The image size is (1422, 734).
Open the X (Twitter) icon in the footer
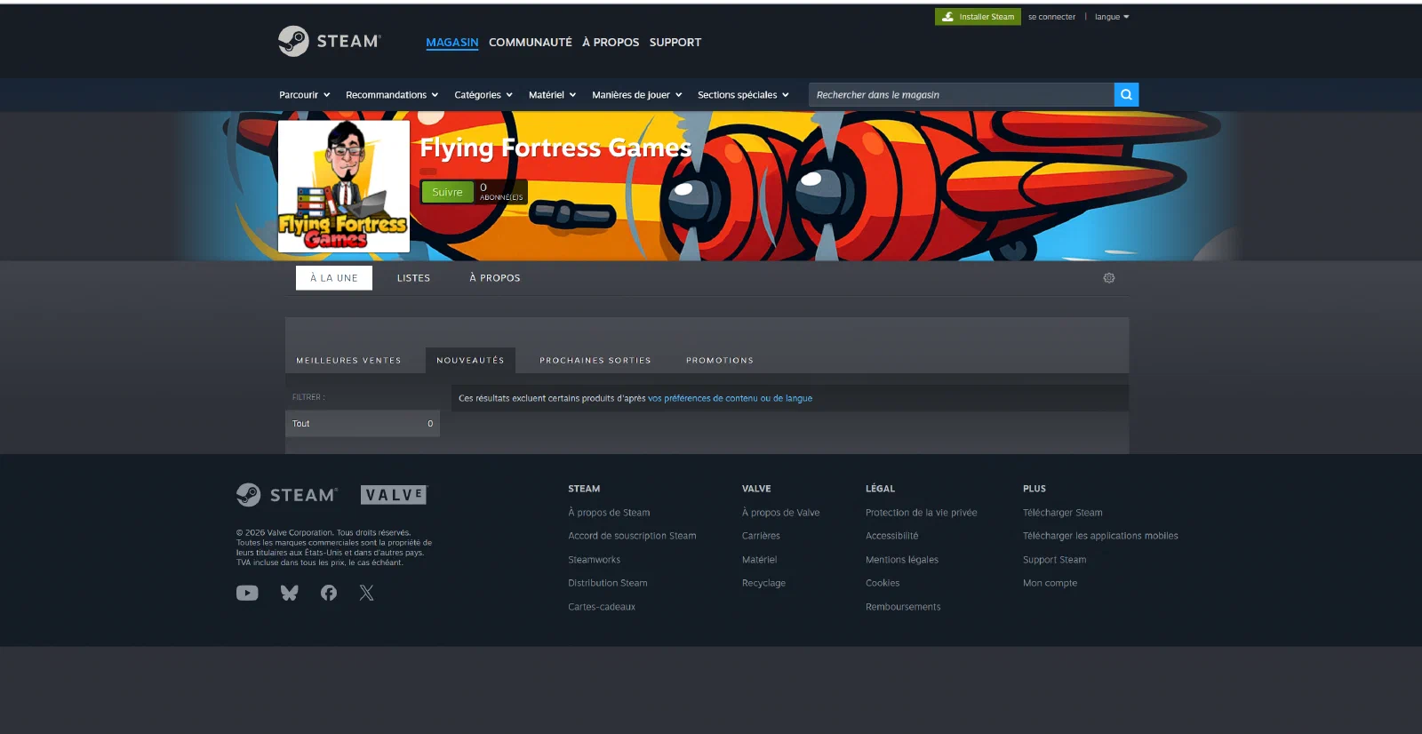(x=366, y=593)
